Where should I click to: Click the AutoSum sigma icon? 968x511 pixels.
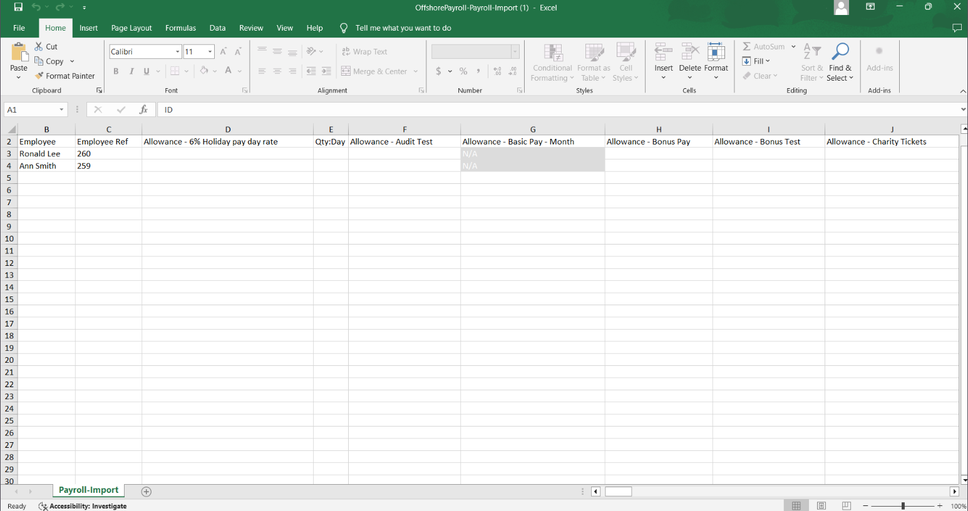(x=747, y=46)
